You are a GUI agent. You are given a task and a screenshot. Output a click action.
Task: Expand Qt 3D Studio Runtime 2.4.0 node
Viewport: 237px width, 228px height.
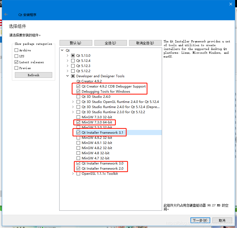pyautogui.click(x=73, y=107)
